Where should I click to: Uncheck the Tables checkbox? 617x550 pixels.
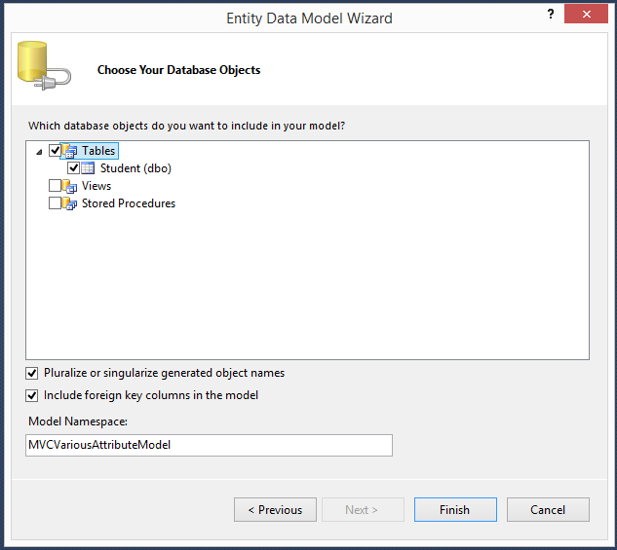click(x=55, y=151)
